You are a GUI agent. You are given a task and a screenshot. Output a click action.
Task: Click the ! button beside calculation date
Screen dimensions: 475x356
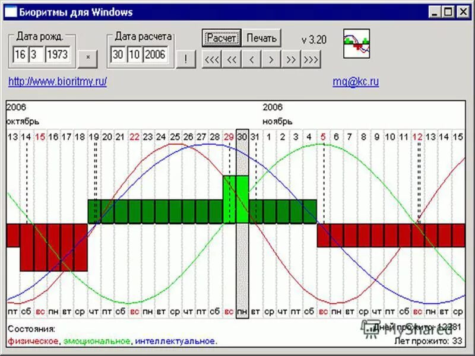coord(186,59)
